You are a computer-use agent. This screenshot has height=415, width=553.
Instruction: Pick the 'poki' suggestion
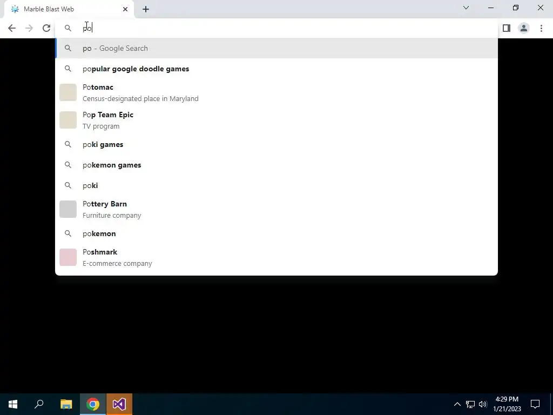pyautogui.click(x=276, y=185)
